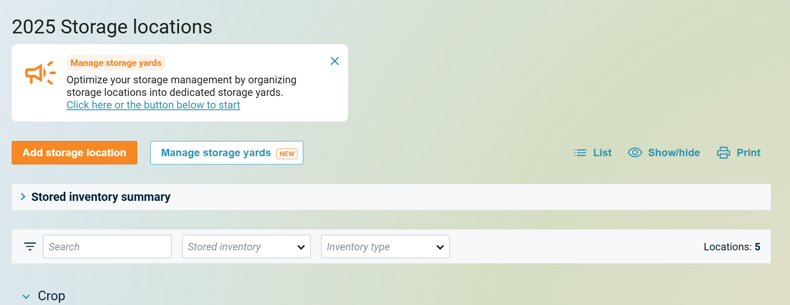Screen dimensions: 790x305
Task: Open Manage storage yards button
Action: tap(216, 153)
